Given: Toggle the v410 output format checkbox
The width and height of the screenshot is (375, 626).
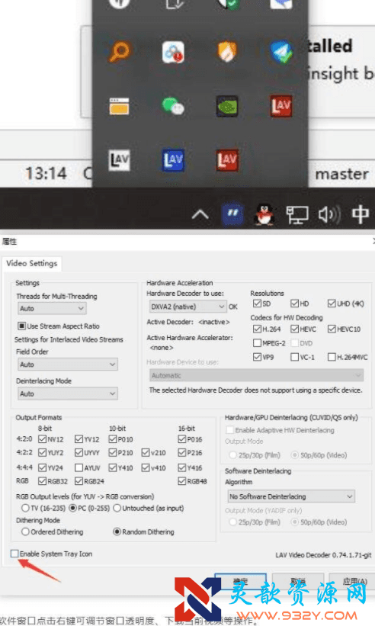Looking at the screenshot, I should [x=146, y=467].
